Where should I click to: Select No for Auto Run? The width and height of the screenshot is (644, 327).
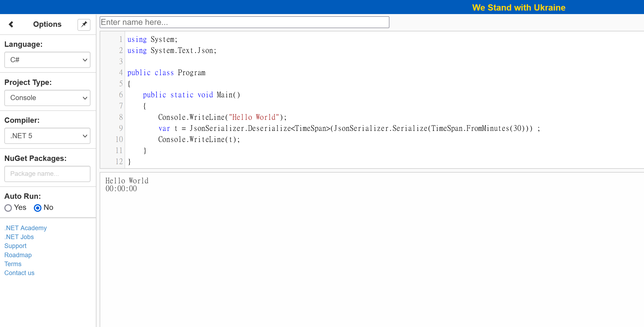[38, 208]
